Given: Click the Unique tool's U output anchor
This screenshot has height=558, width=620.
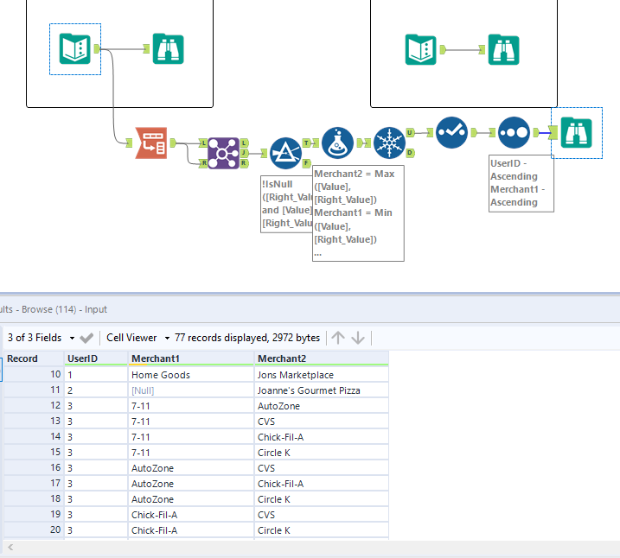Looking at the screenshot, I should 410,133.
